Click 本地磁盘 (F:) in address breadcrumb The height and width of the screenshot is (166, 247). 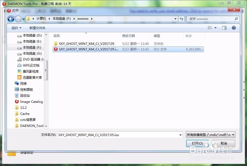point(62,19)
